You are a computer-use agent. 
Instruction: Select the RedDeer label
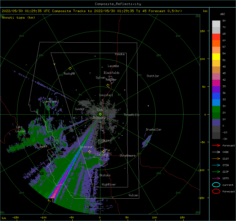111,80
